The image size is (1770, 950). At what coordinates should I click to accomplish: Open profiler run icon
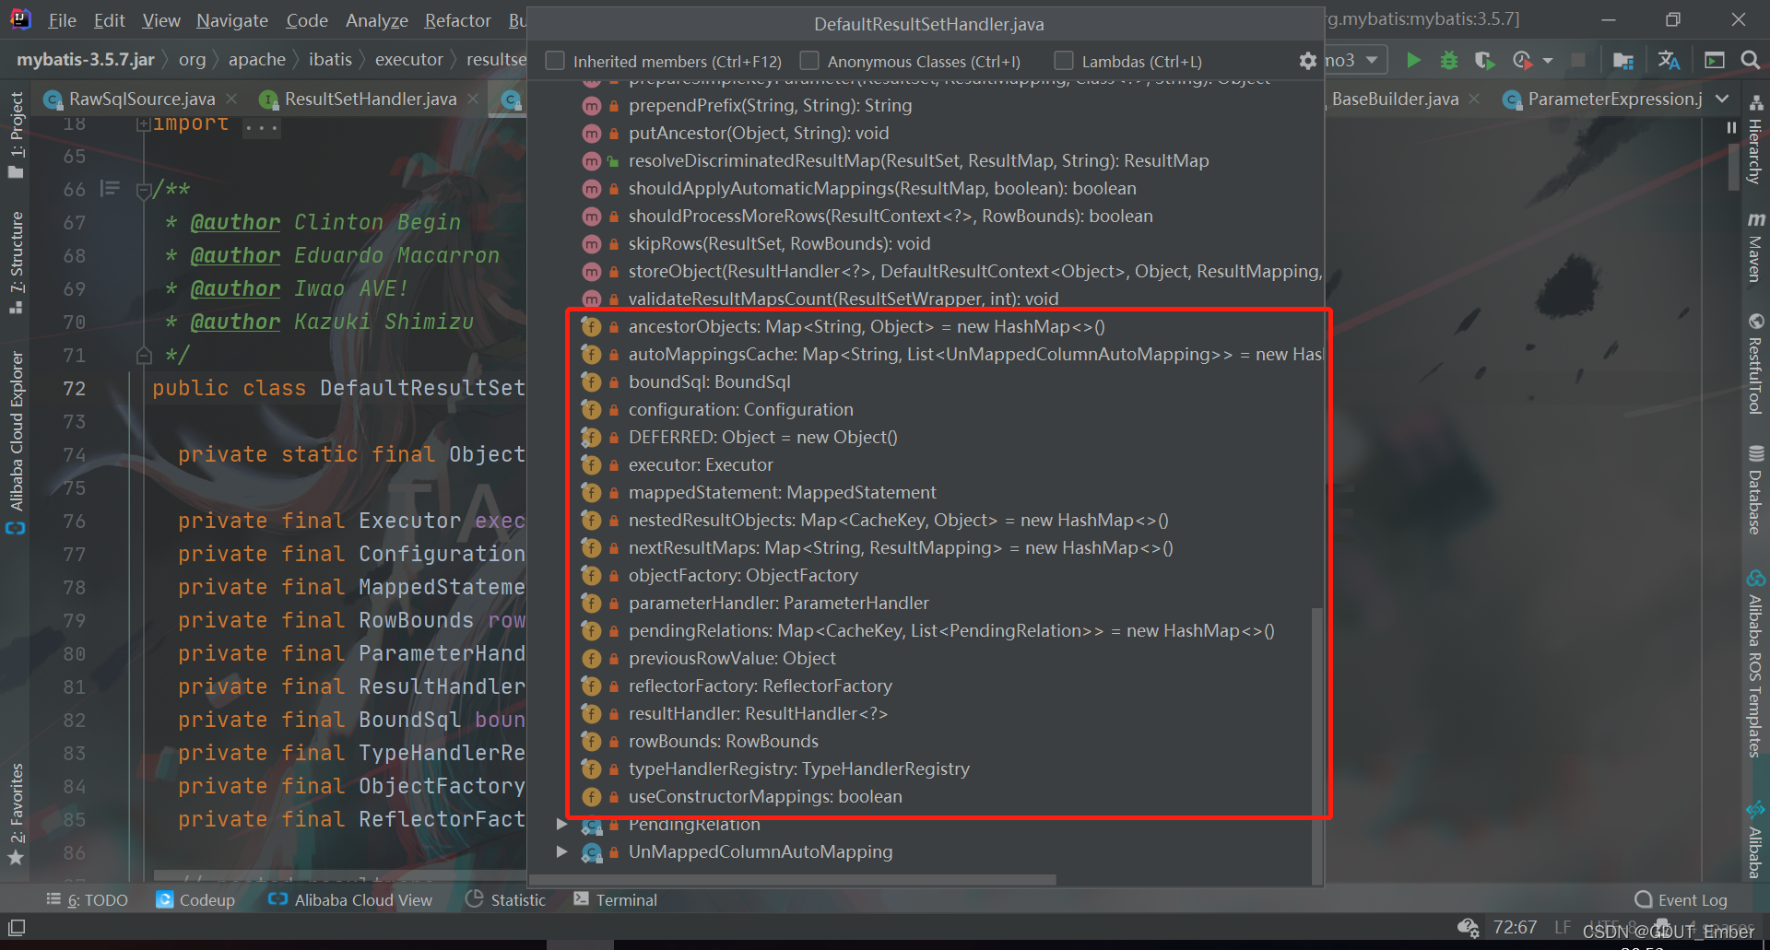(1522, 61)
